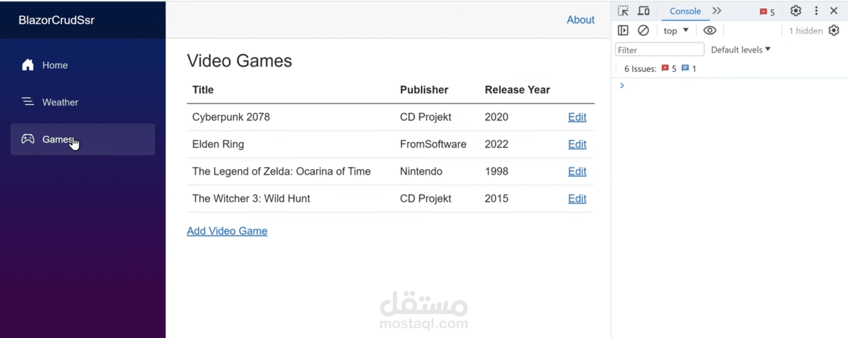
Task: Click the Add Video Game link
Action: click(227, 231)
